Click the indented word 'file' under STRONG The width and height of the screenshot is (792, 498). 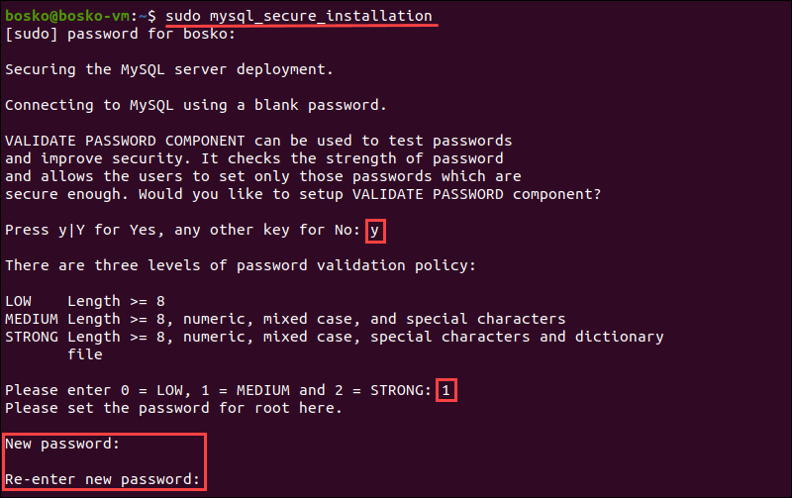pyautogui.click(x=85, y=354)
